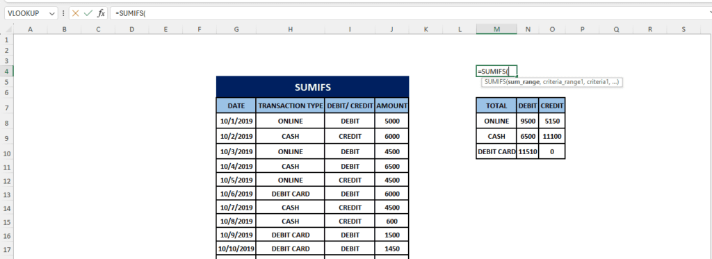Screen dimensions: 712x259
Task: Select CASH transaction cell in row 11
Action: [x=290, y=167]
